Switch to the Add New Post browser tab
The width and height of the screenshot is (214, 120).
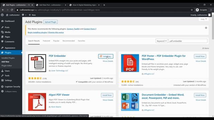(x=51, y=5)
